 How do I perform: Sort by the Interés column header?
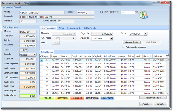coord(121,56)
